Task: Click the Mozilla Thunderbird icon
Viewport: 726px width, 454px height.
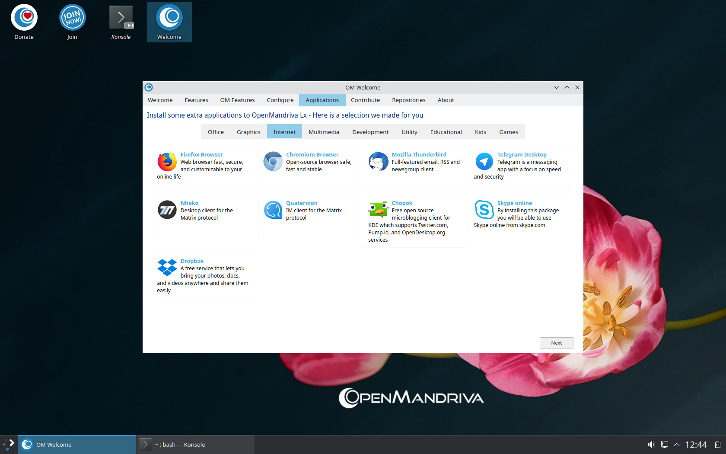Action: pos(379,161)
